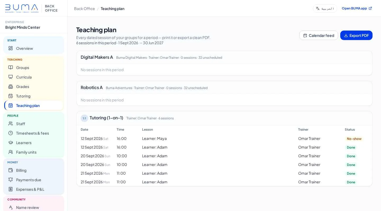
Task: Select the Curricula presentation icon
Action: [11, 77]
